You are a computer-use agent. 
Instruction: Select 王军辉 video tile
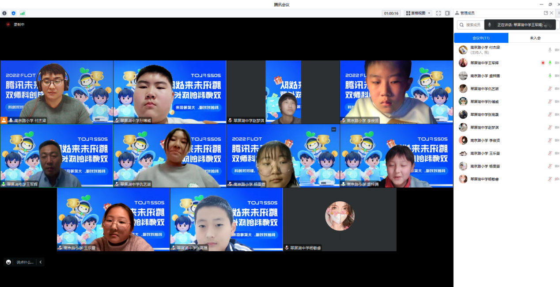tap(57, 156)
